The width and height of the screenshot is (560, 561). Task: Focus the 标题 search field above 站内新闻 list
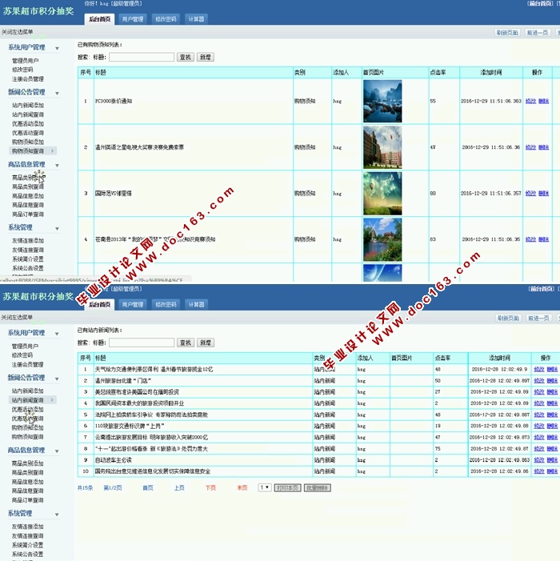coord(141,343)
